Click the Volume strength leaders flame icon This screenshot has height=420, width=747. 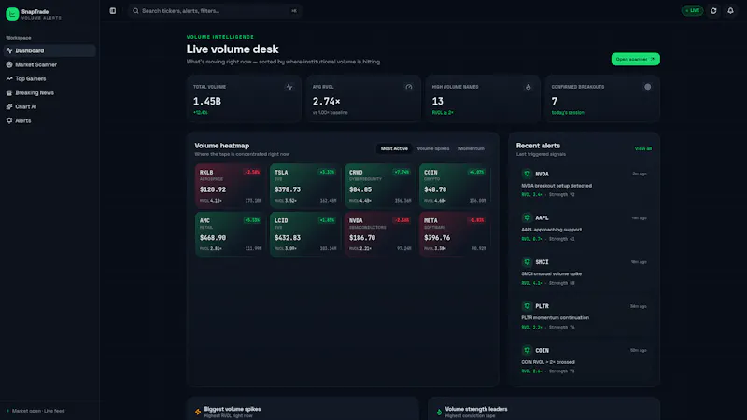click(439, 412)
